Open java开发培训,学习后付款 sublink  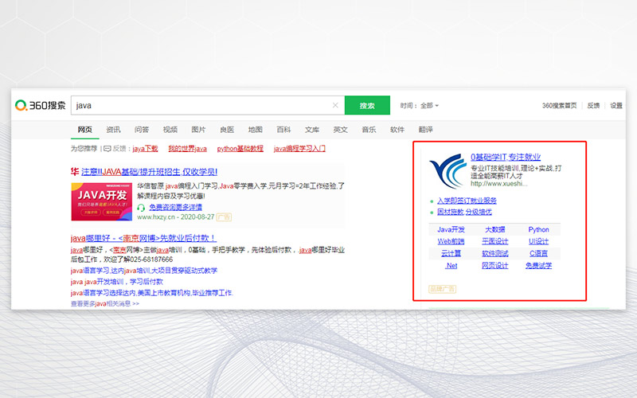tap(117, 282)
